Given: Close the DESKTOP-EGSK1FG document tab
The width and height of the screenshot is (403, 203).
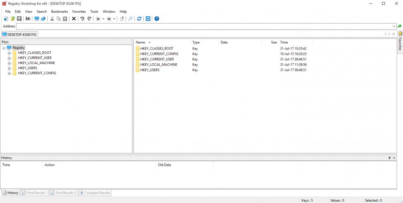Looking at the screenshot, I should click(x=394, y=34).
